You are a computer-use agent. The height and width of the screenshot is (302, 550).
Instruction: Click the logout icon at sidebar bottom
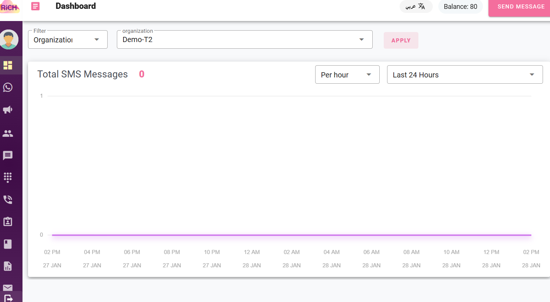[8, 298]
